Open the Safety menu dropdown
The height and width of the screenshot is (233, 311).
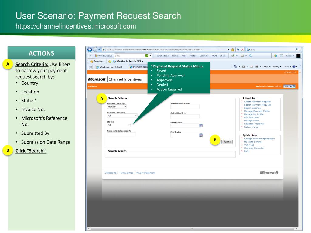click(277, 66)
